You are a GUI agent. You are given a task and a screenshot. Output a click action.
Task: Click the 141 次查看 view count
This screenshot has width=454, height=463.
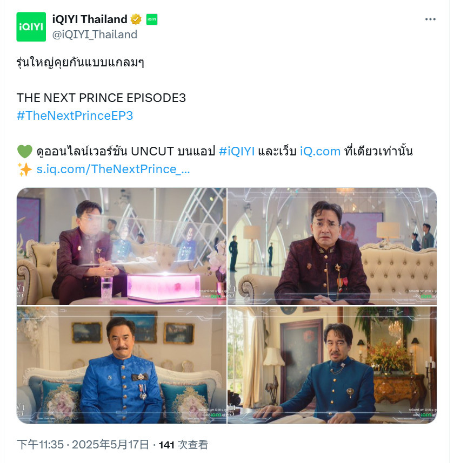(183, 445)
